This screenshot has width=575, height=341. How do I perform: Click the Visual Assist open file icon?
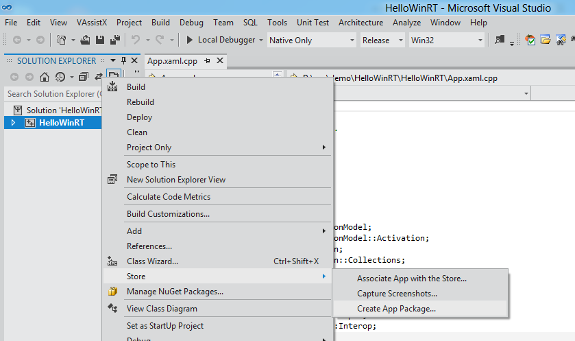(546, 40)
